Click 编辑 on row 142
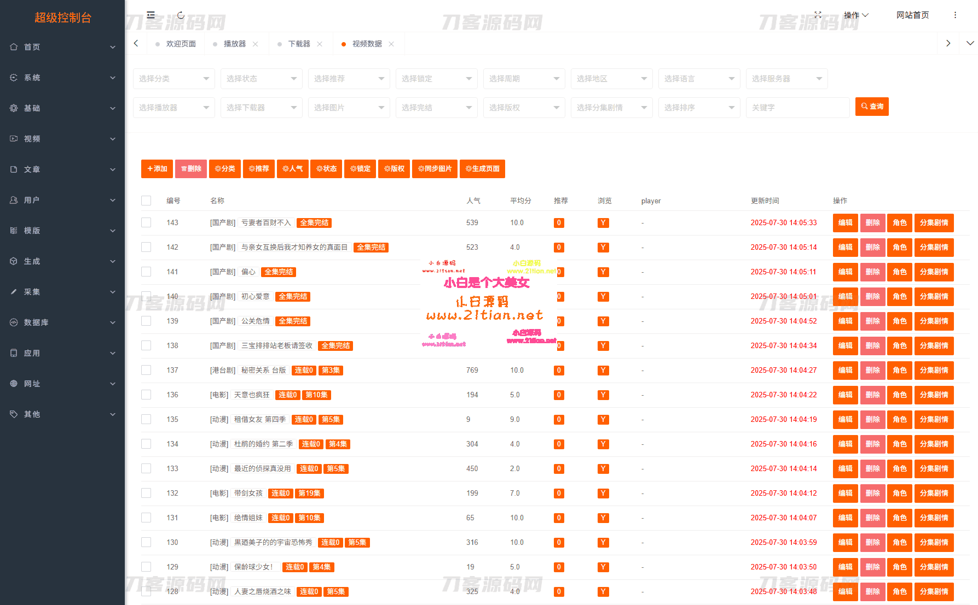 845,247
